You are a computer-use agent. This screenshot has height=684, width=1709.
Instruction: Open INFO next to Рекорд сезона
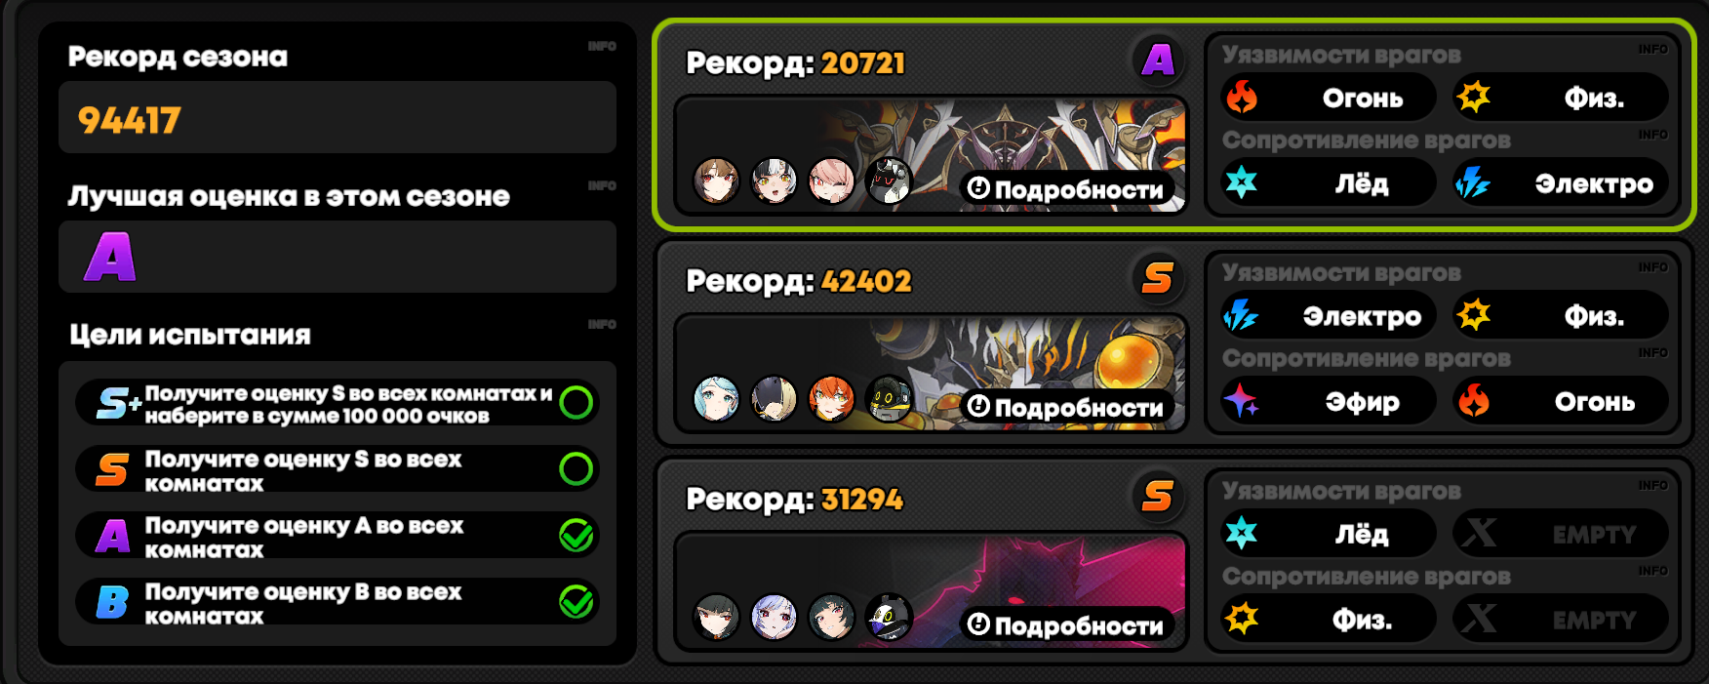coord(602,46)
